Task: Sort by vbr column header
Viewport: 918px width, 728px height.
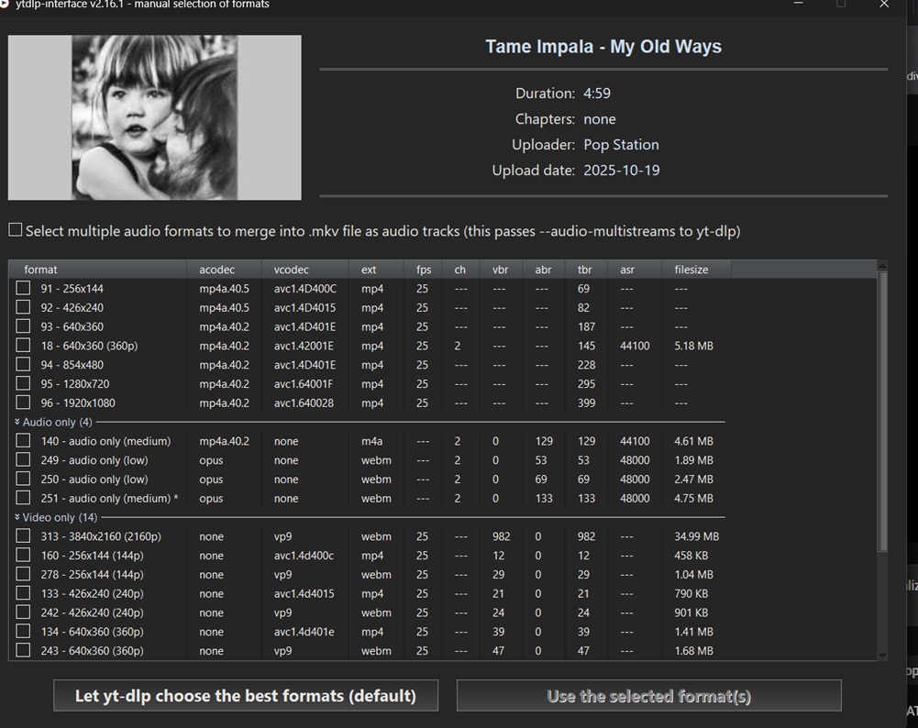Action: coord(500,270)
